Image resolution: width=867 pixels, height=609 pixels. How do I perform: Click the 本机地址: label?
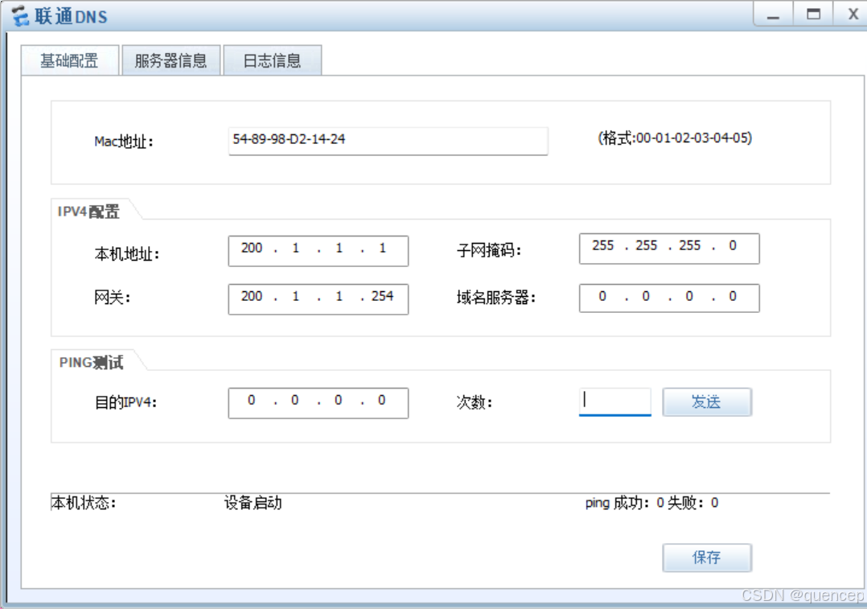[x=127, y=254]
